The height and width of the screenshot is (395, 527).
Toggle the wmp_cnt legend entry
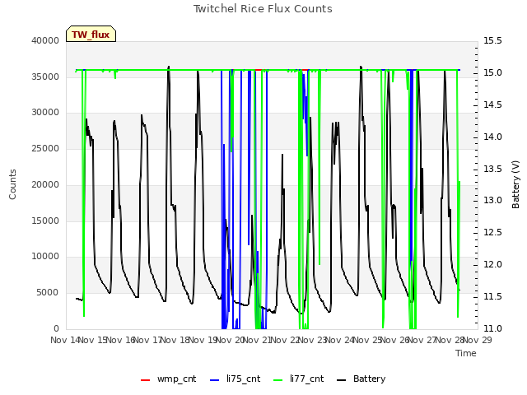[x=168, y=379]
